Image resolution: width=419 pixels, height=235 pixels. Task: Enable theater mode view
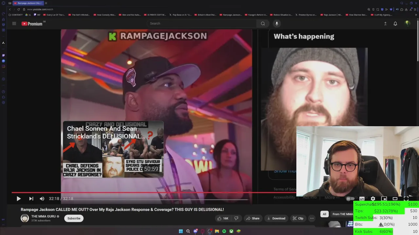[395, 198]
